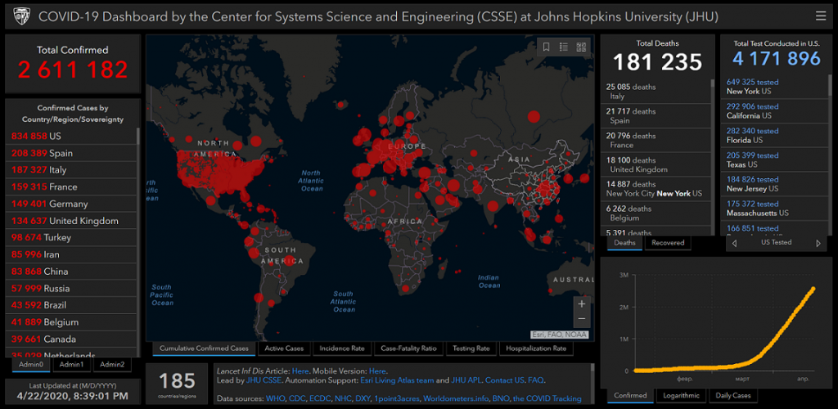The image size is (838, 409).
Task: Open the hamburger menu in the header
Action: pyautogui.click(x=820, y=16)
